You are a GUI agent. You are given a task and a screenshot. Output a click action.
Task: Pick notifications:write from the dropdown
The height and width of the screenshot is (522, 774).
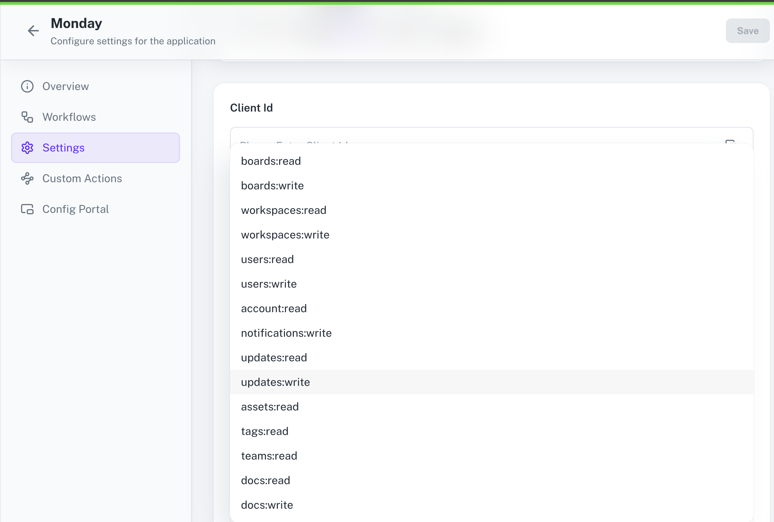[x=286, y=333]
